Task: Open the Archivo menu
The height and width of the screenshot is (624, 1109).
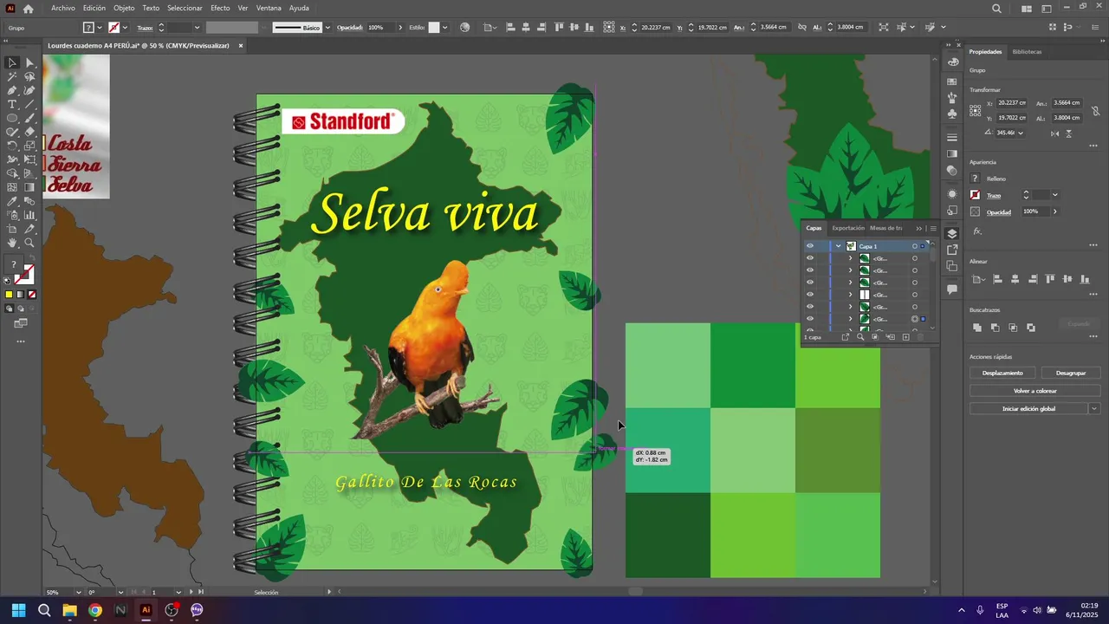Action: (x=63, y=8)
